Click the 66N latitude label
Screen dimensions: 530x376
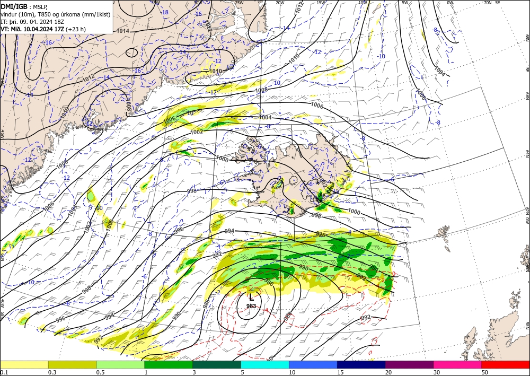(527, 96)
